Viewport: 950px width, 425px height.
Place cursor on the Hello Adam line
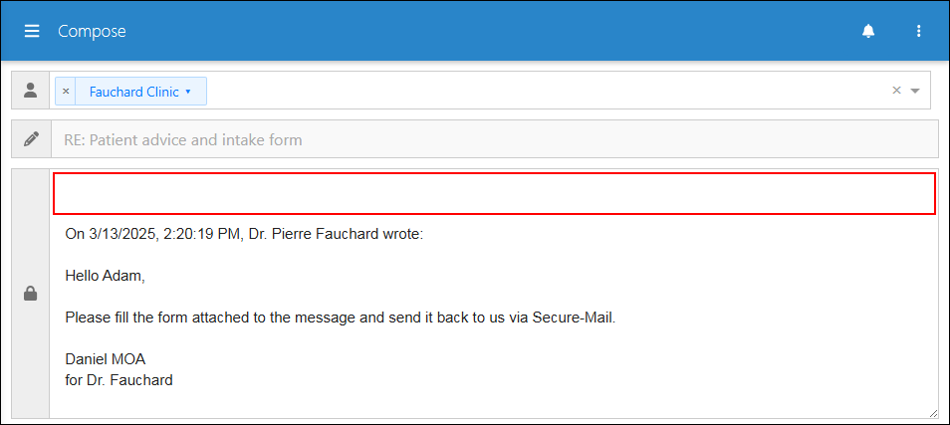click(106, 276)
